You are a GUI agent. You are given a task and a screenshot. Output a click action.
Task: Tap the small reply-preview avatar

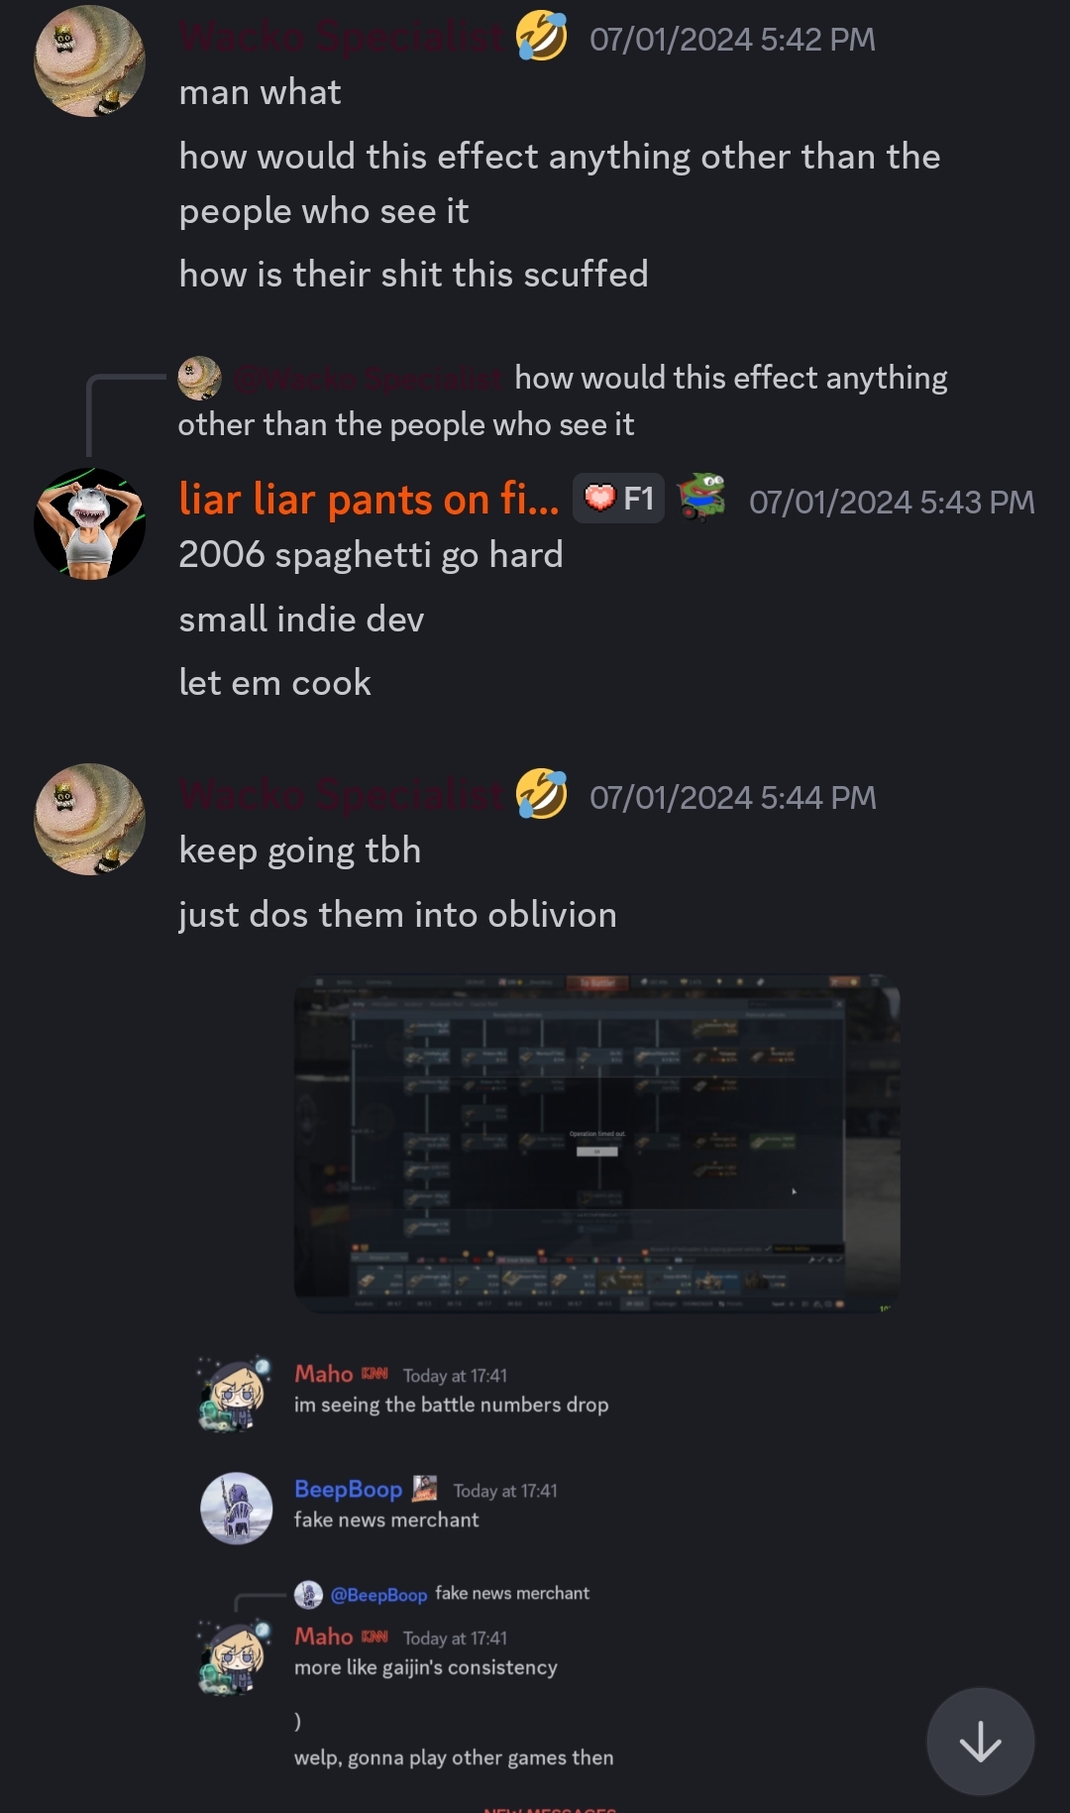click(199, 378)
